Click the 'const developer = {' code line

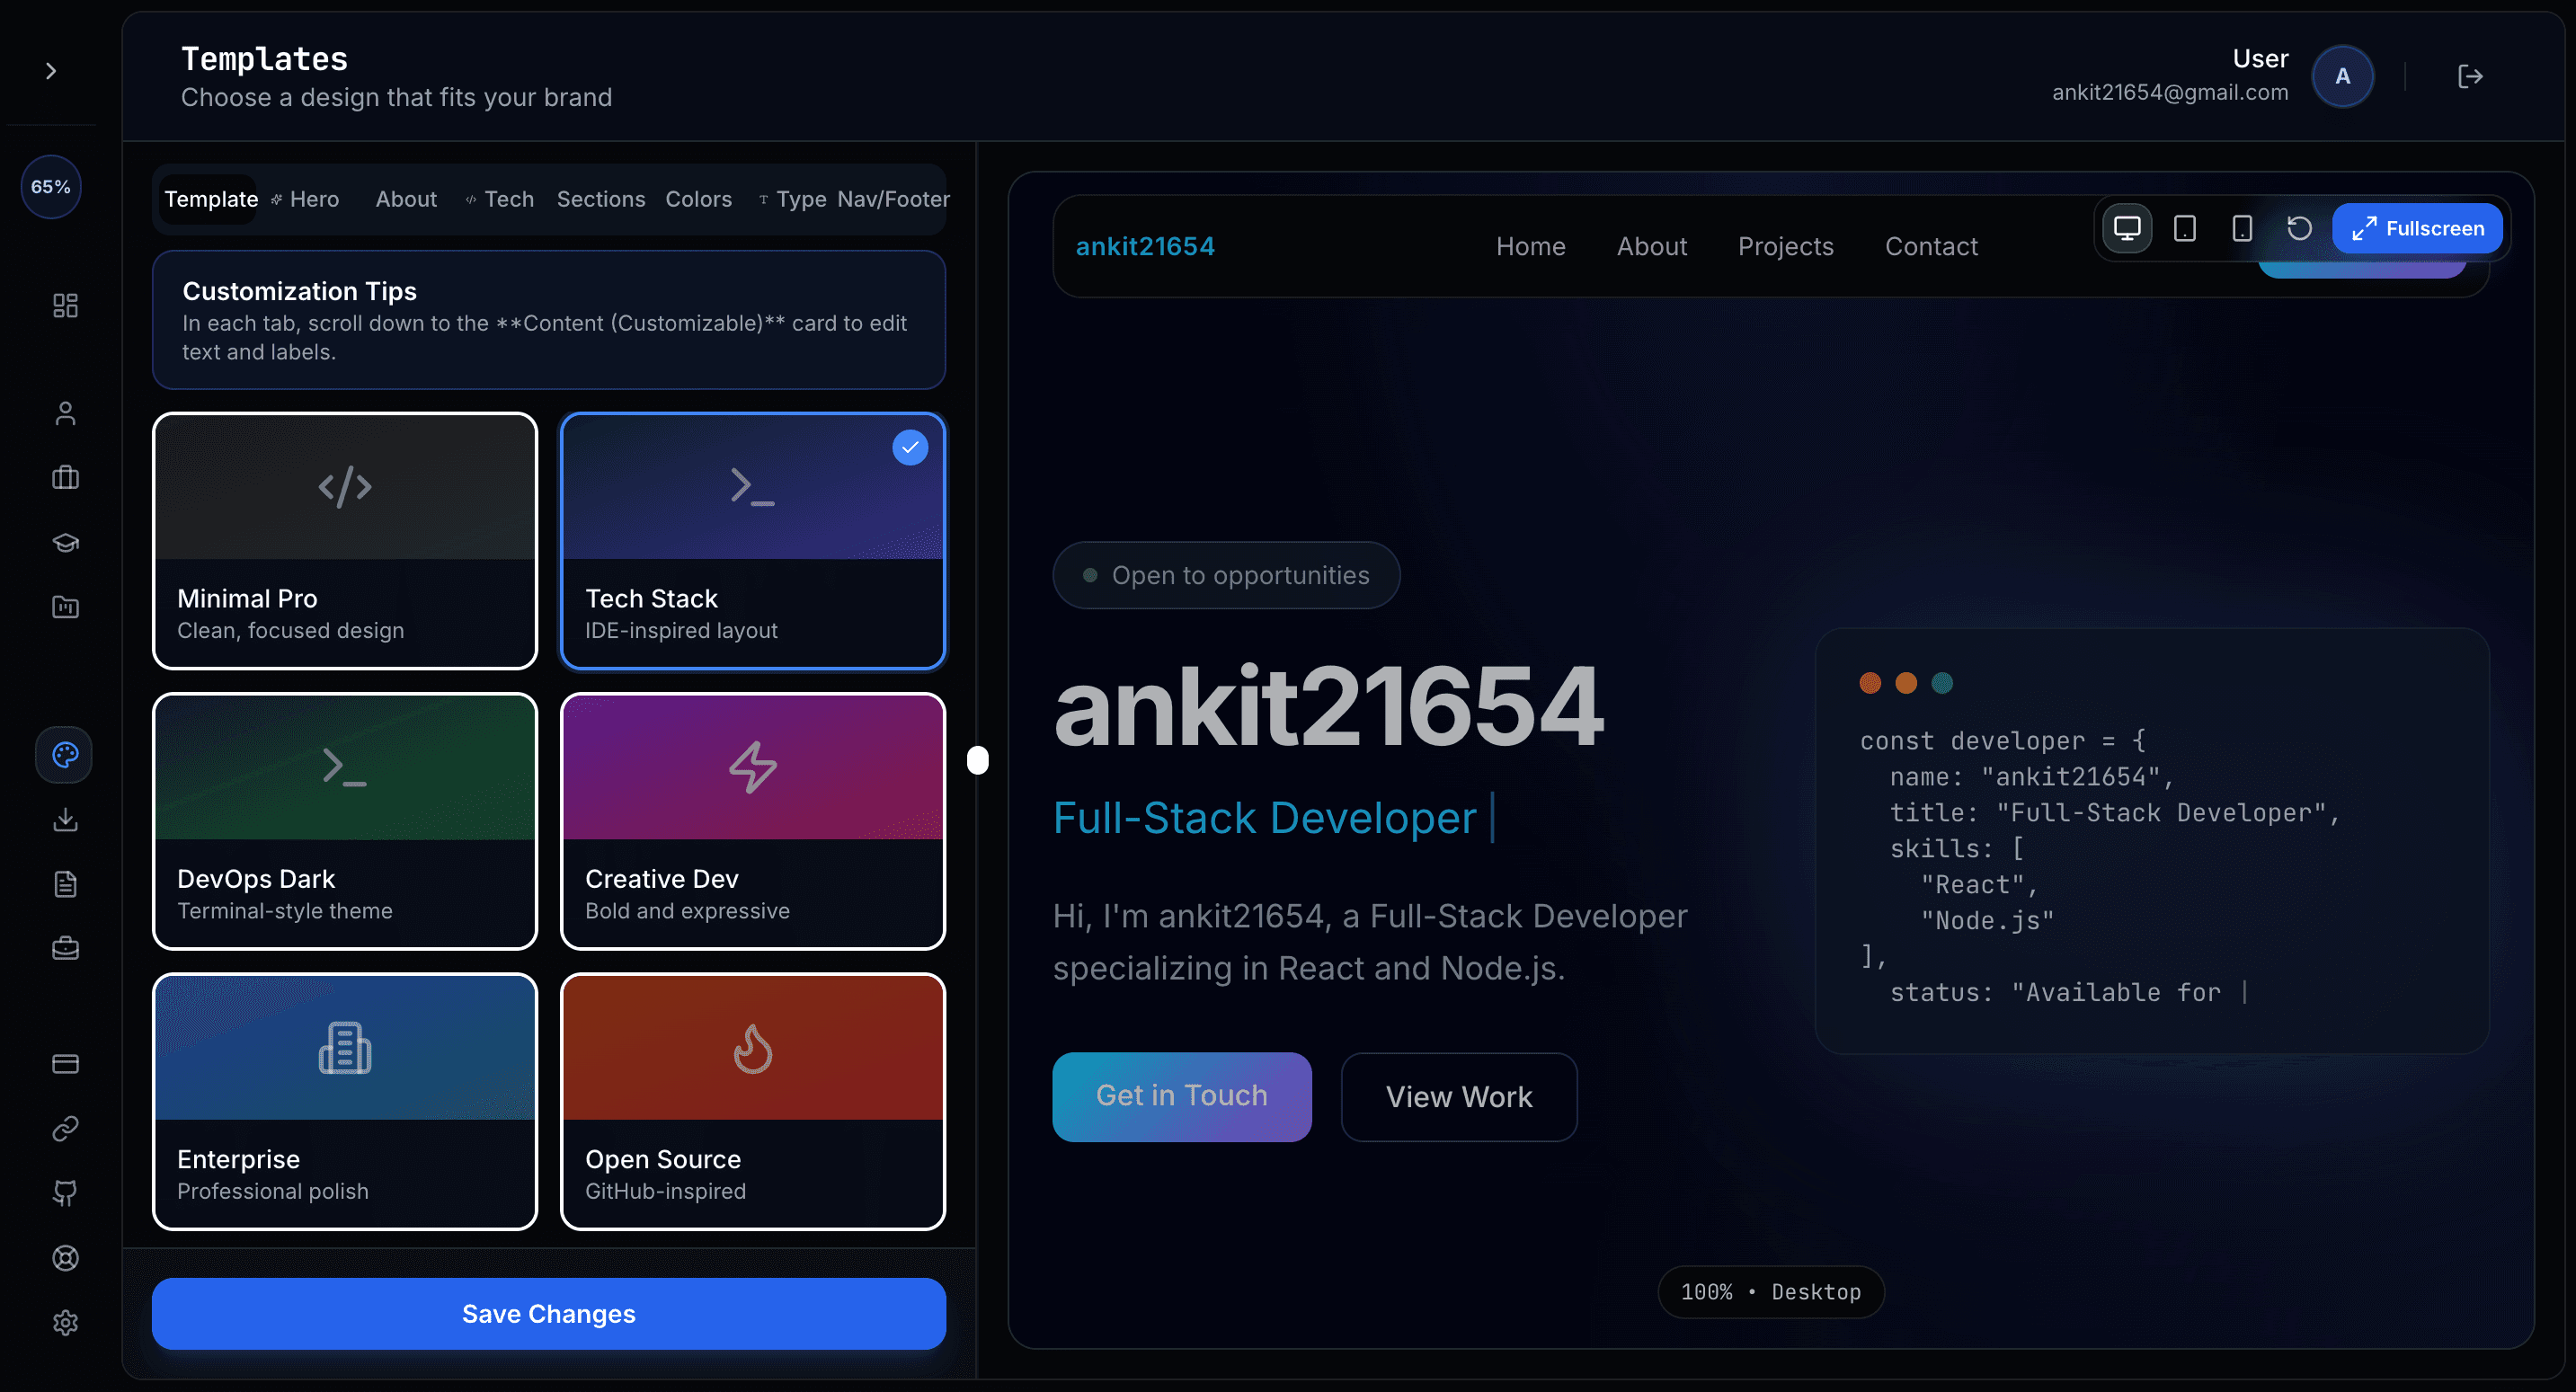pyautogui.click(x=2003, y=740)
